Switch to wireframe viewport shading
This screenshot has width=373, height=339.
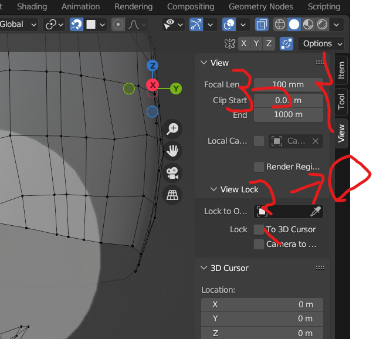pyautogui.click(x=280, y=24)
